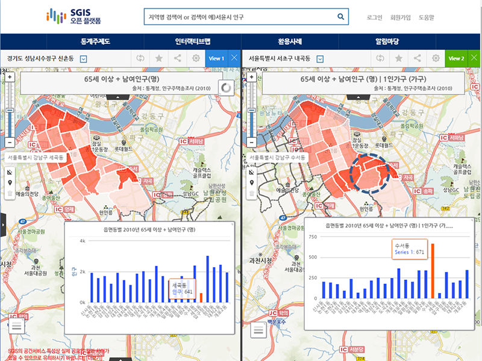The image size is (482, 361).
Task: Zoom in on the left map
Action: [x=10, y=78]
